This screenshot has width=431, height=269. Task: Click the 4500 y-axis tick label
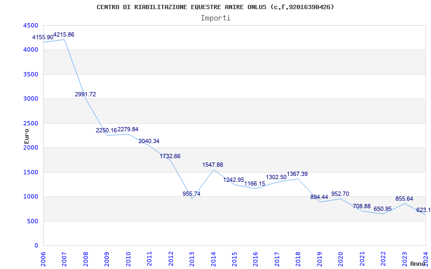click(x=30, y=25)
